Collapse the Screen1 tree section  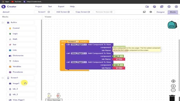(3, 78)
